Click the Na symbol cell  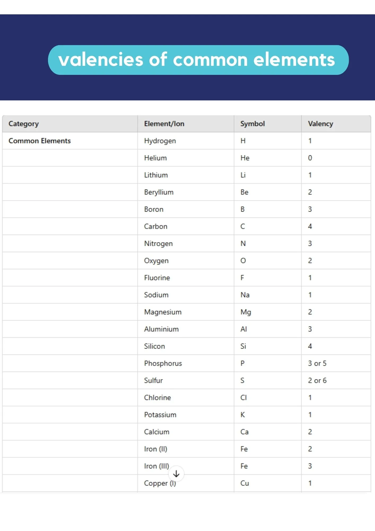[x=245, y=295]
